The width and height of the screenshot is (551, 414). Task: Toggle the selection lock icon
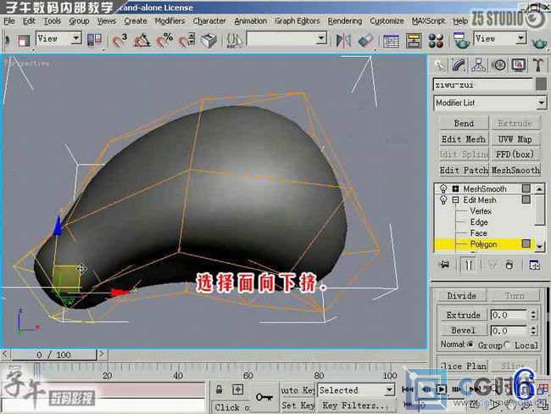(x=219, y=389)
